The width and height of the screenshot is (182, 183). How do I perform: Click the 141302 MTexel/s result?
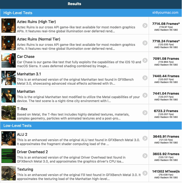pyautogui.click(x=166, y=171)
